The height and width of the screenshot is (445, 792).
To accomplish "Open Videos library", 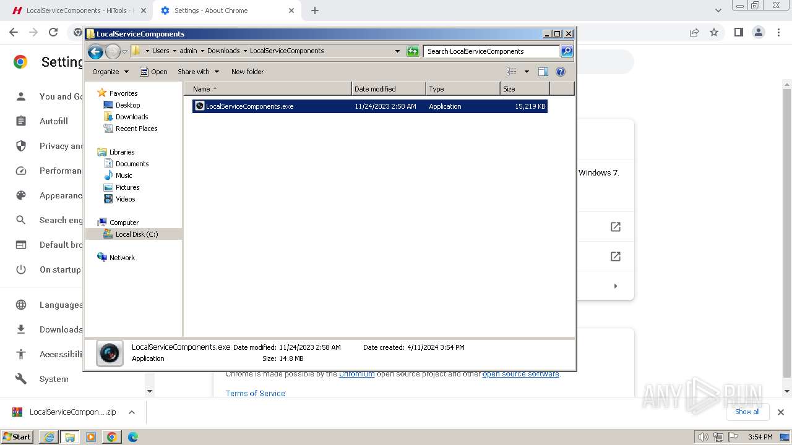I will coord(125,199).
